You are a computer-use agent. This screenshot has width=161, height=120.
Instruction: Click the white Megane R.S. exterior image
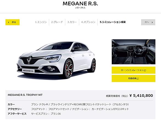tap(57, 60)
